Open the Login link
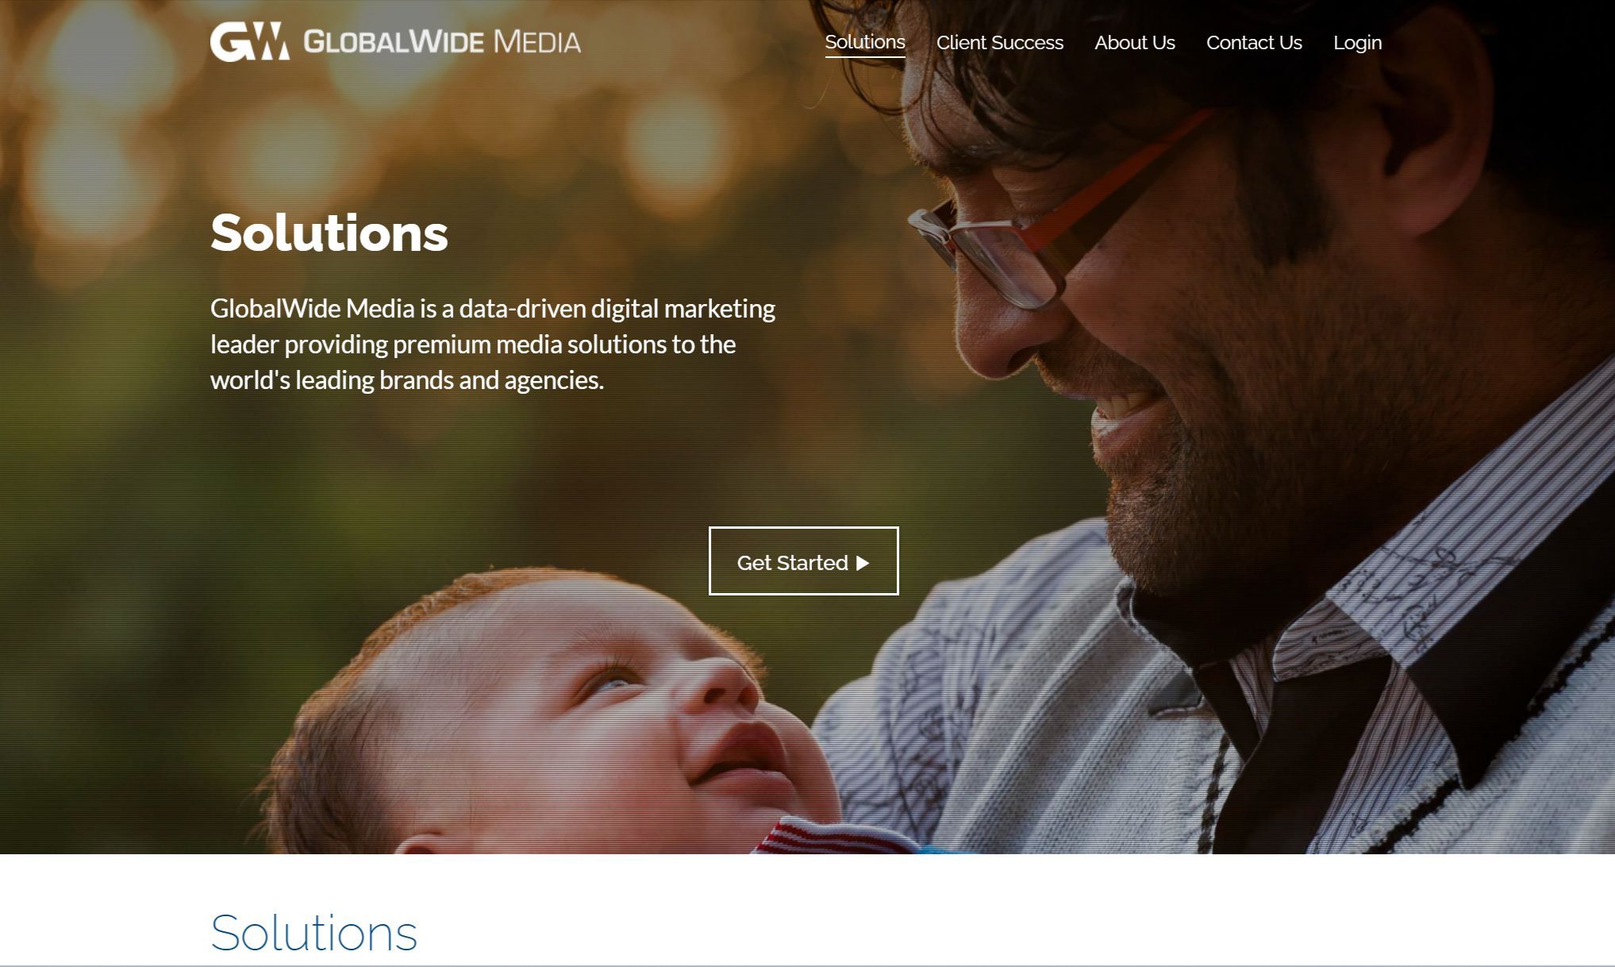 click(x=1357, y=43)
